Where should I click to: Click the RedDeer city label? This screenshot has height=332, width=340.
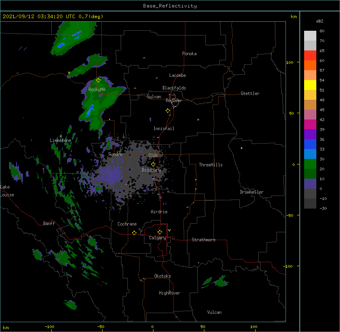174,101
